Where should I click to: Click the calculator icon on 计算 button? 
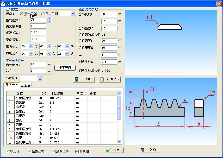pos(76,79)
